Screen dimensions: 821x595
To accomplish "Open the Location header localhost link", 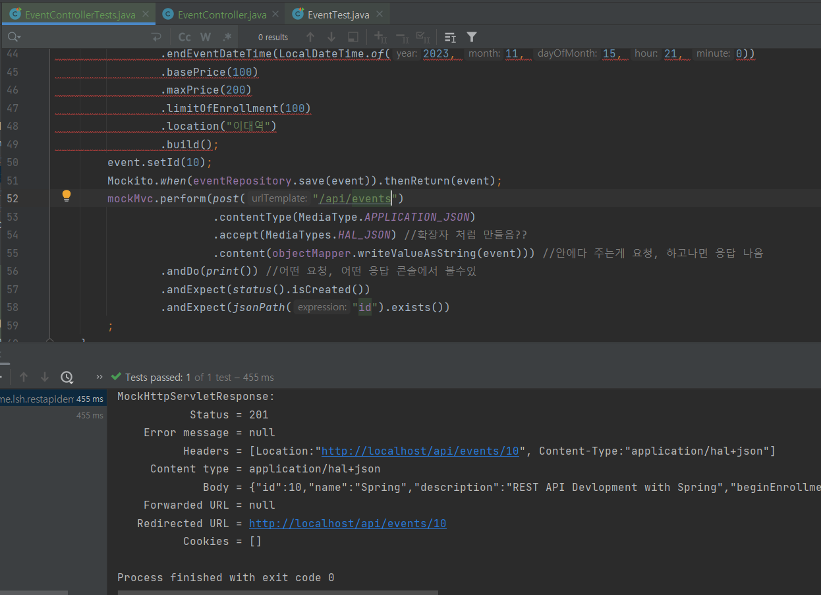I will click(x=420, y=451).
